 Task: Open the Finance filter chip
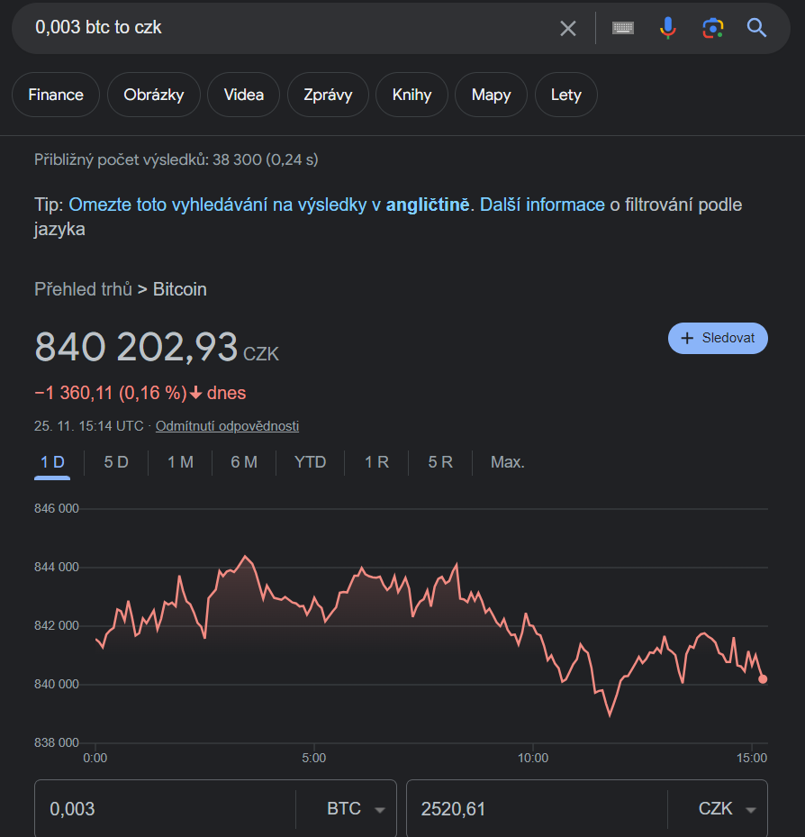click(x=56, y=95)
